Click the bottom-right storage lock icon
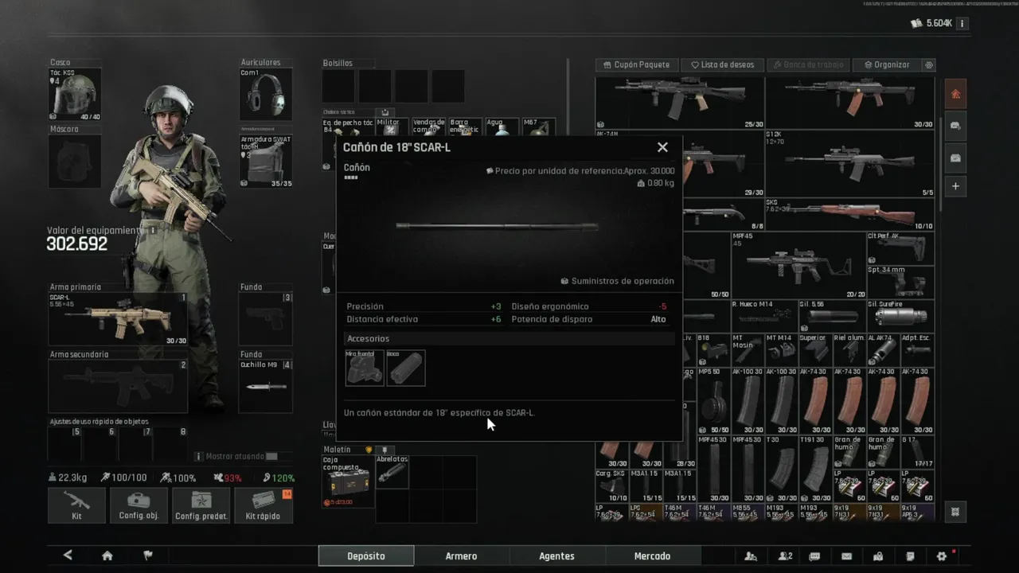 coord(955,511)
